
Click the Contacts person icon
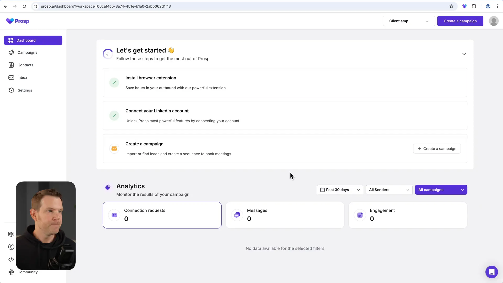tap(11, 65)
